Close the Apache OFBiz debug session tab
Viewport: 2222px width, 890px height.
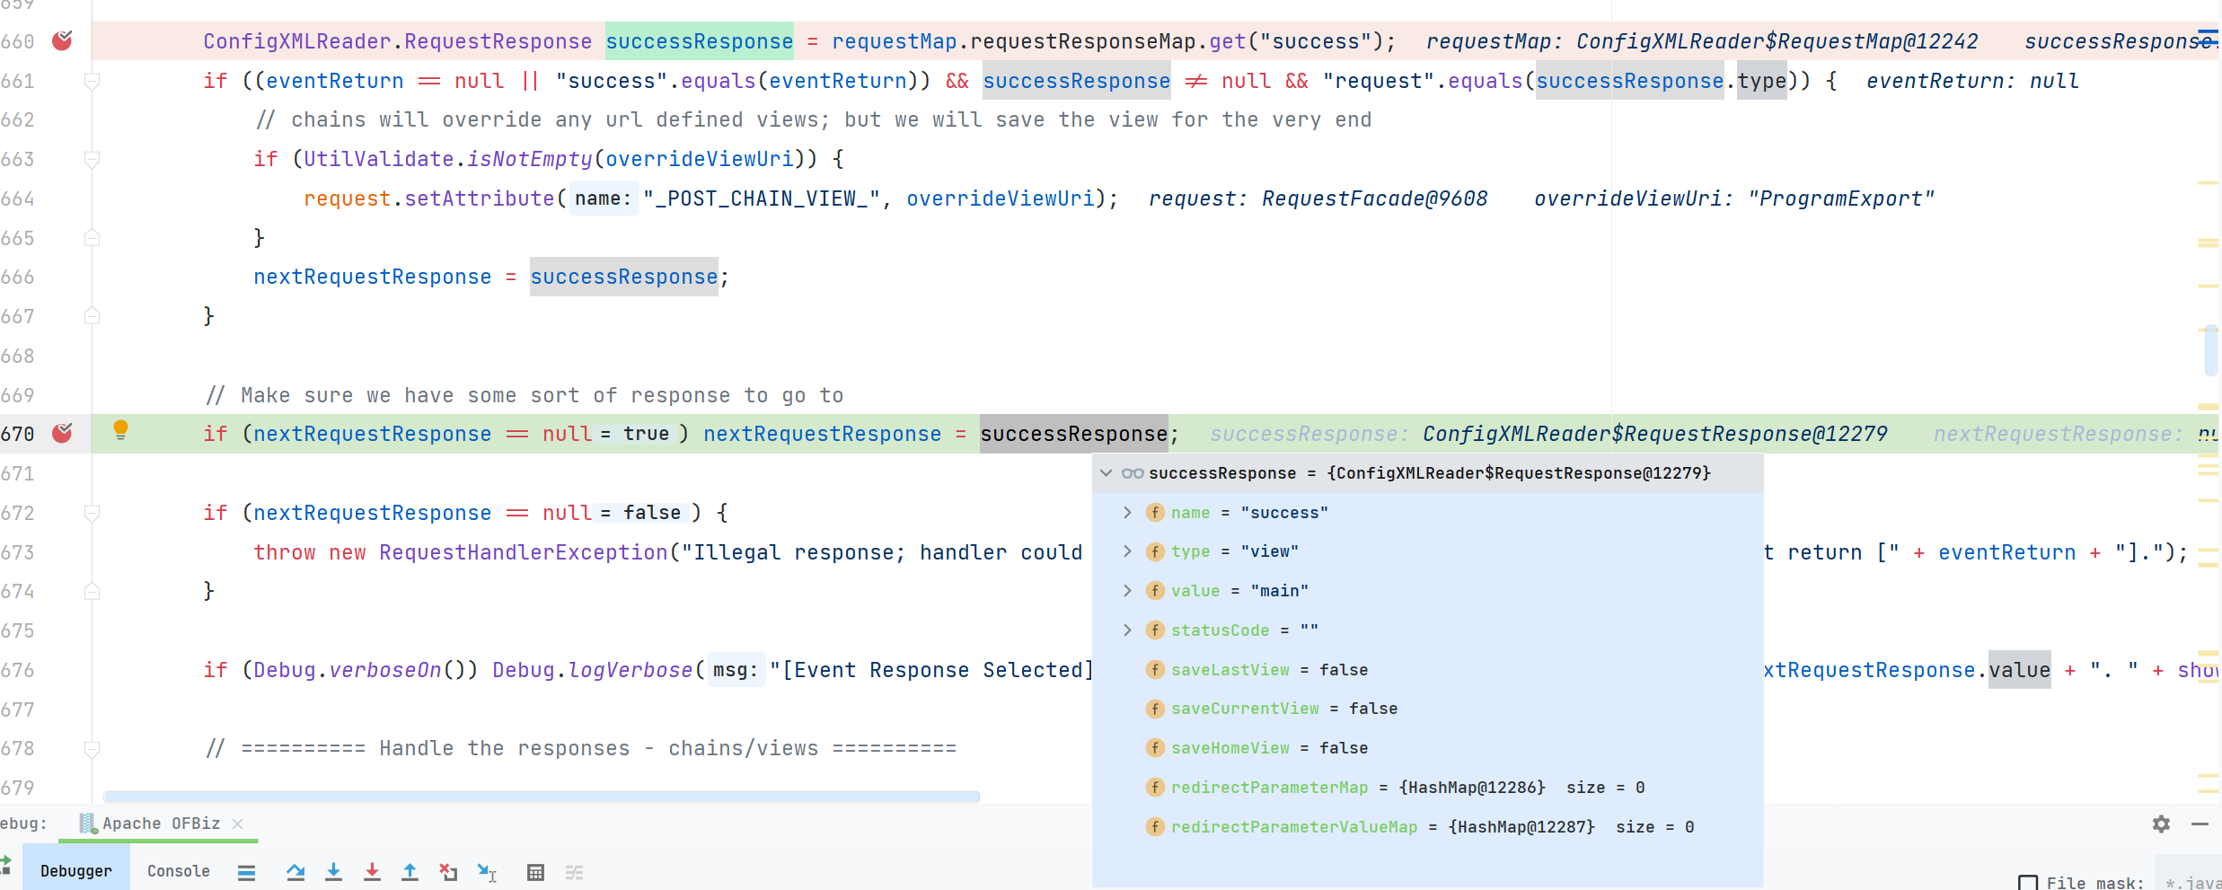[x=237, y=824]
